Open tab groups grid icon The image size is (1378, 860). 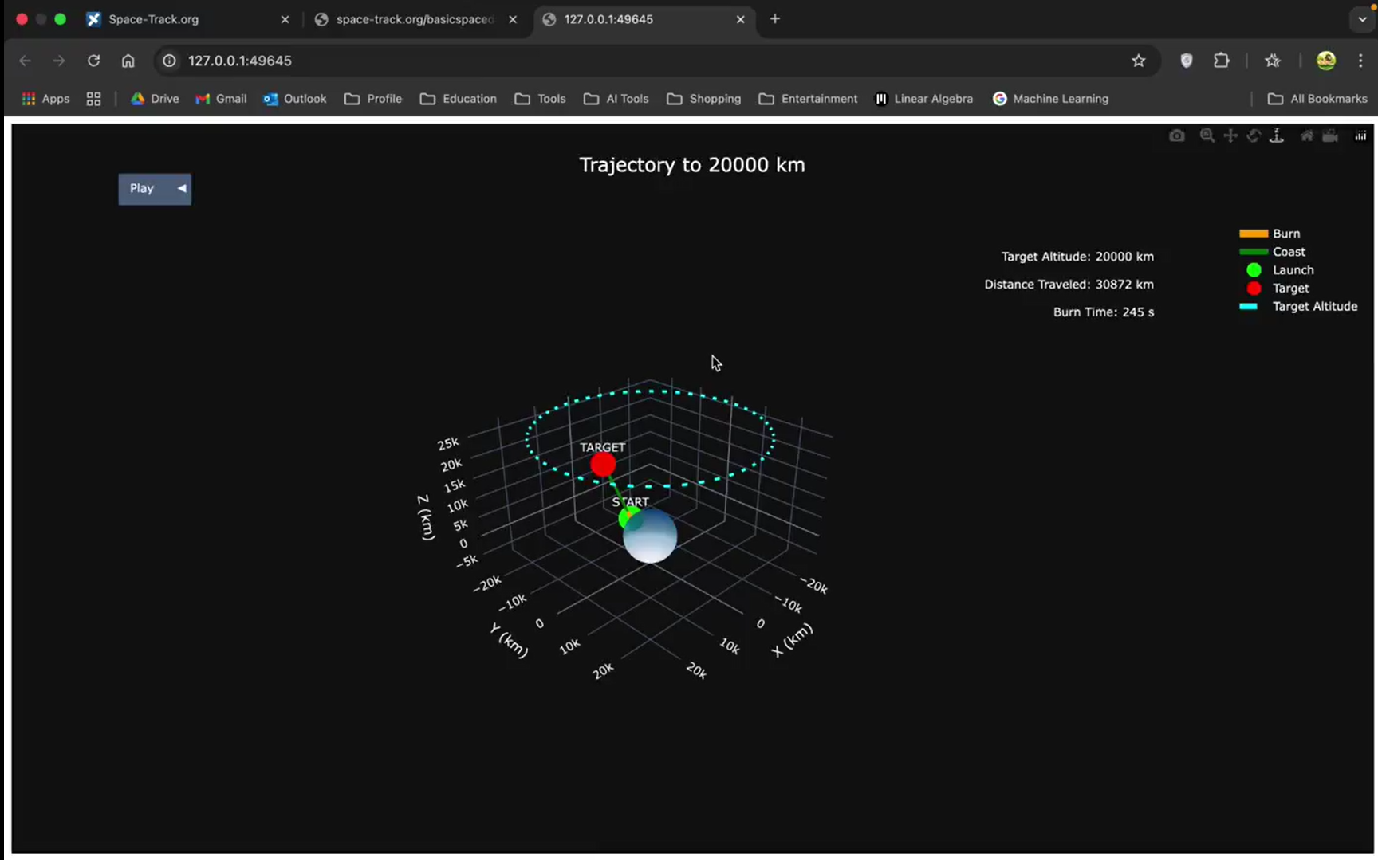coord(93,99)
